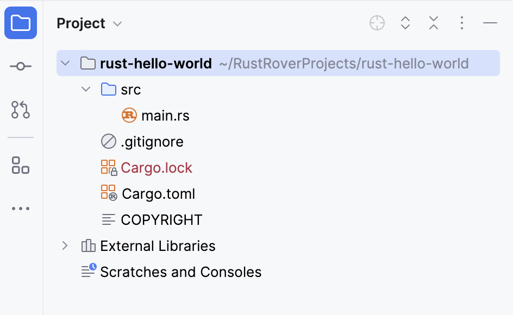The image size is (513, 315).
Task: Click Expand All icon in toolbar
Action: pyautogui.click(x=405, y=23)
